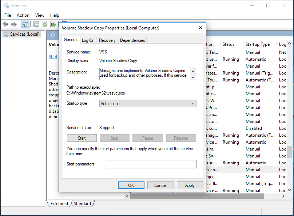294x216 pixels.
Task: Click the services list vertical scrollbar thumb
Action: (x=290, y=152)
